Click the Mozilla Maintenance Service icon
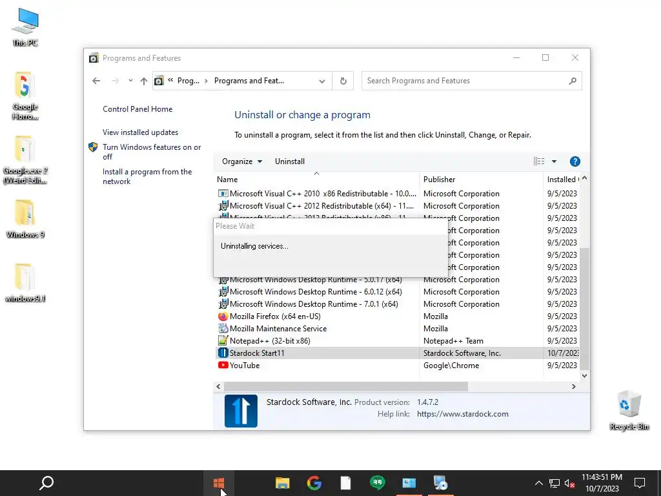Screen dimensions: 661x496 [x=223, y=329]
